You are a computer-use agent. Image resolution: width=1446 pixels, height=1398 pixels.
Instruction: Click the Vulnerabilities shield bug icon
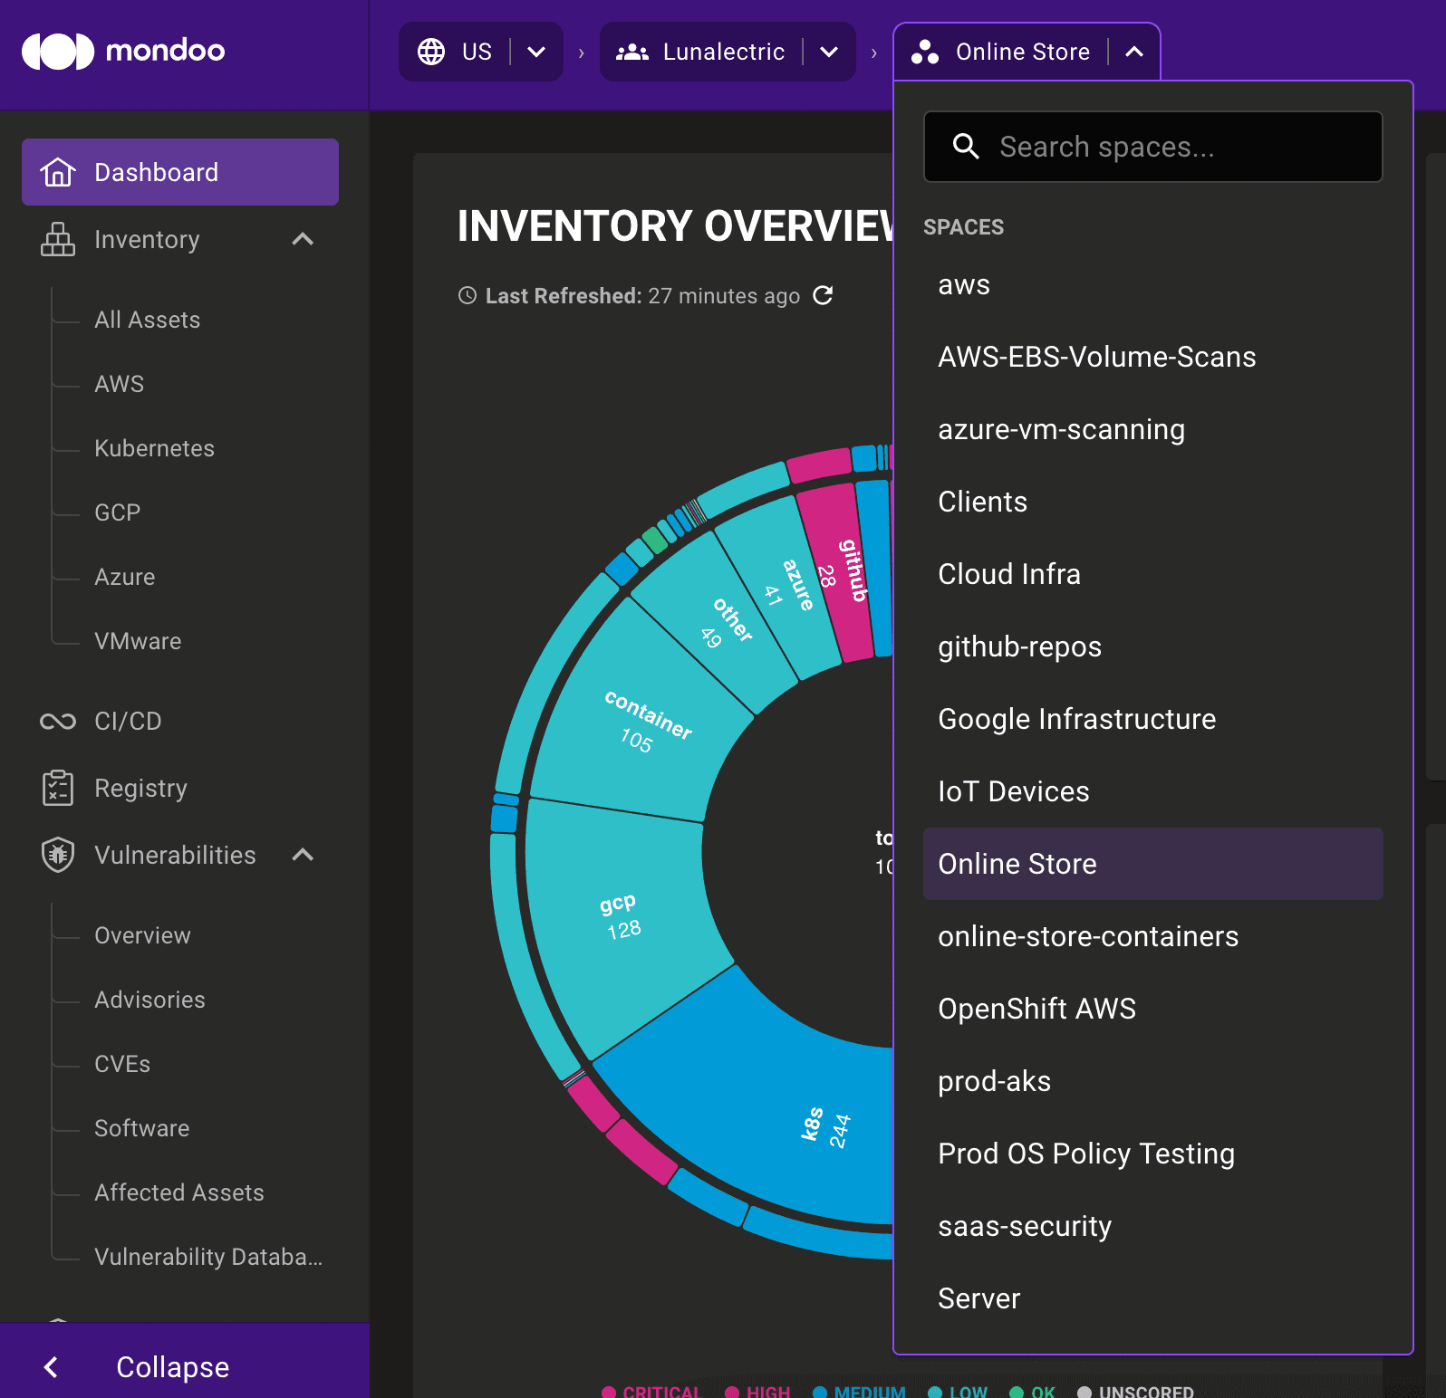[58, 855]
